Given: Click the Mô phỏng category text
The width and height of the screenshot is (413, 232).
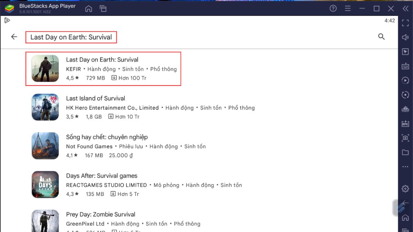Looking at the screenshot, I should [x=167, y=185].
